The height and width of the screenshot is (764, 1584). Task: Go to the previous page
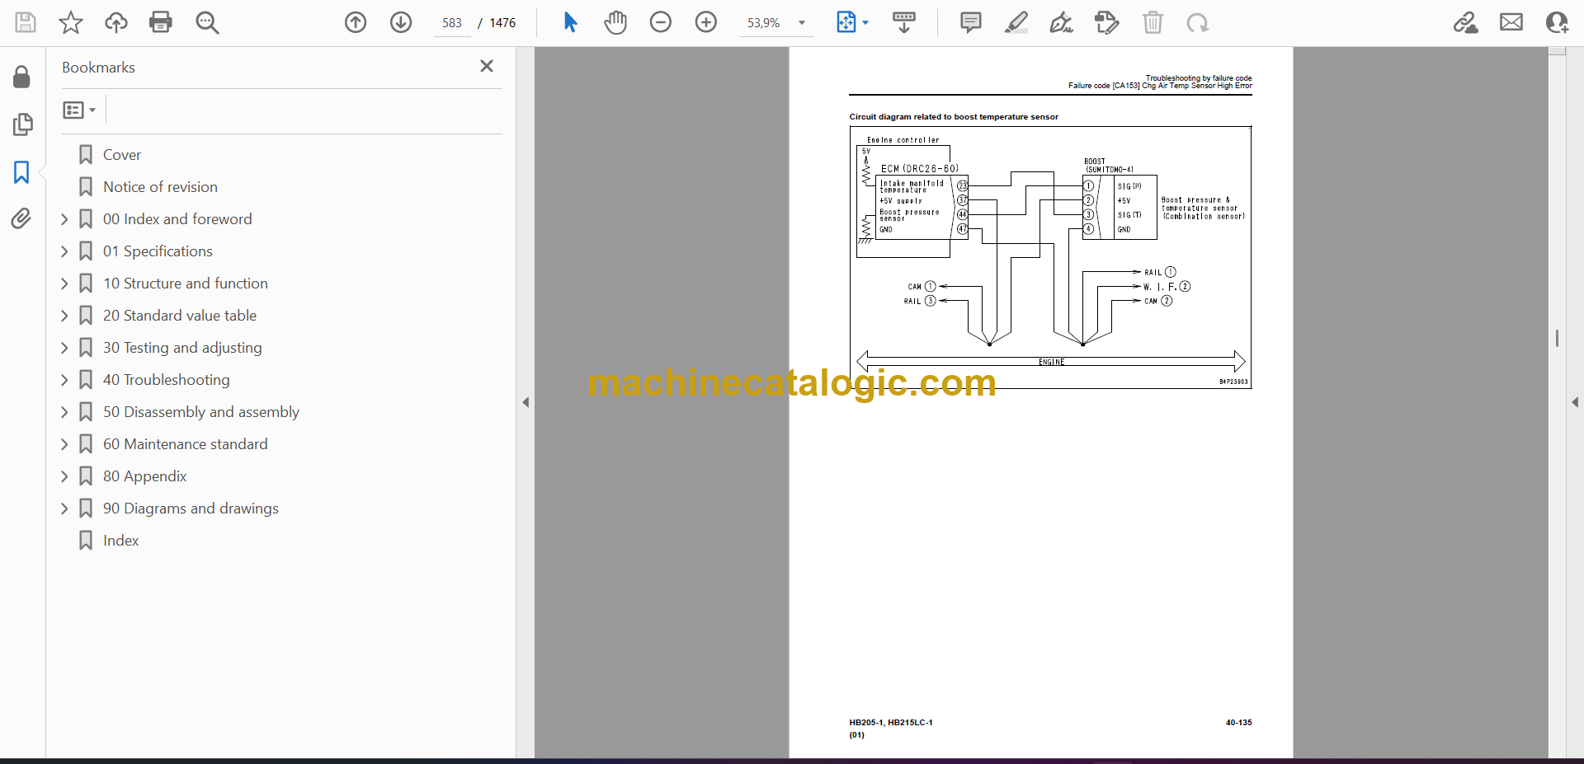coord(356,22)
